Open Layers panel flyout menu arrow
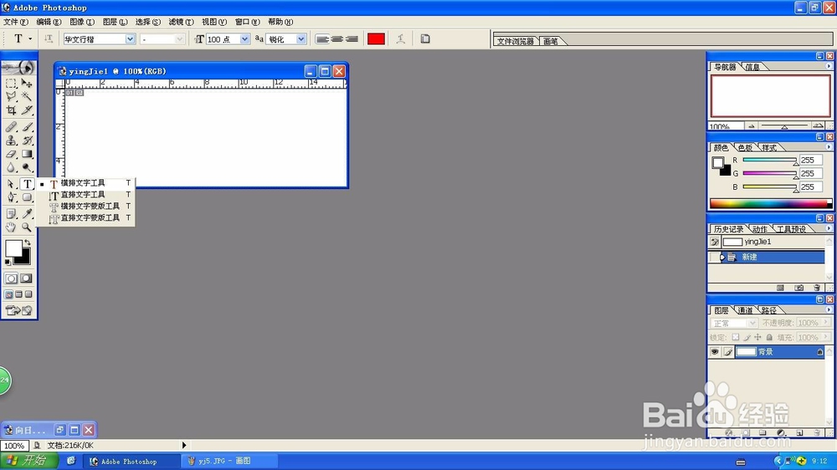This screenshot has height=470, width=837. 829,309
